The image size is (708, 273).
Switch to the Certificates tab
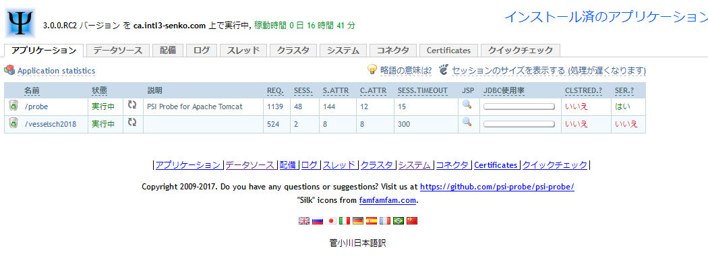coord(448,50)
